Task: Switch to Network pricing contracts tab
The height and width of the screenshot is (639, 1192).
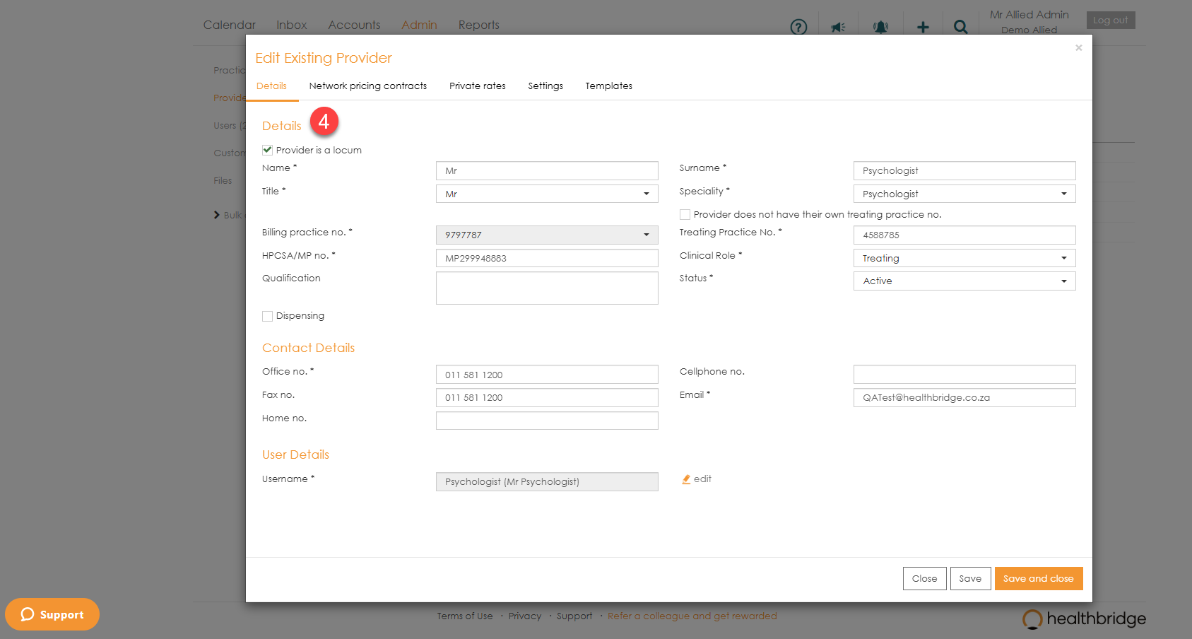Action: pyautogui.click(x=367, y=86)
